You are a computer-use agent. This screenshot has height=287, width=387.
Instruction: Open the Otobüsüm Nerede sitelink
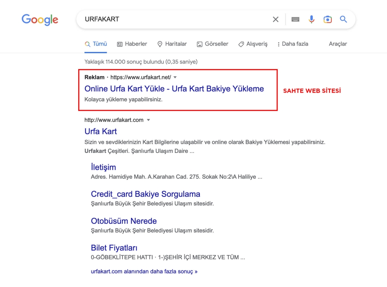tap(124, 221)
